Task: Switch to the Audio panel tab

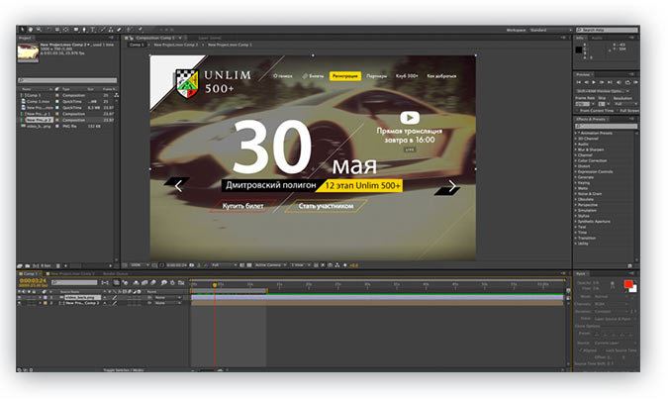Action: click(x=596, y=38)
